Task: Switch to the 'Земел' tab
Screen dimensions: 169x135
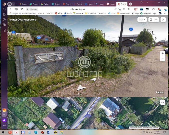Action: 56,4
